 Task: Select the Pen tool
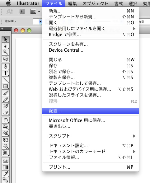pyautogui.click(x=6, y=67)
